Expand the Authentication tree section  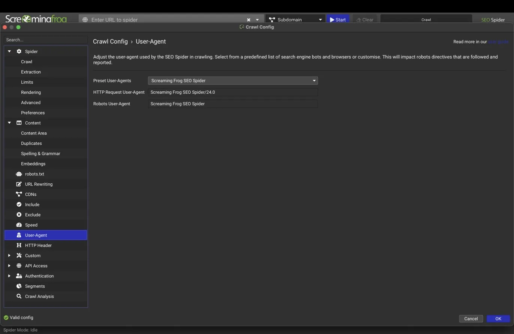pos(9,276)
